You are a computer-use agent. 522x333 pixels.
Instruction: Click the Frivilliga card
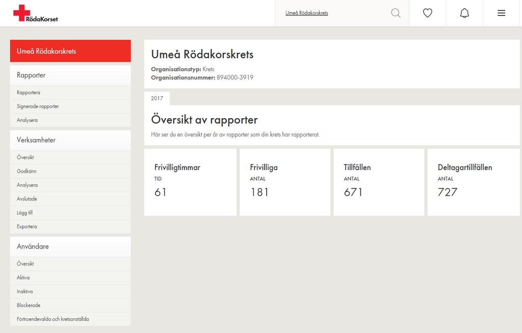(x=285, y=182)
